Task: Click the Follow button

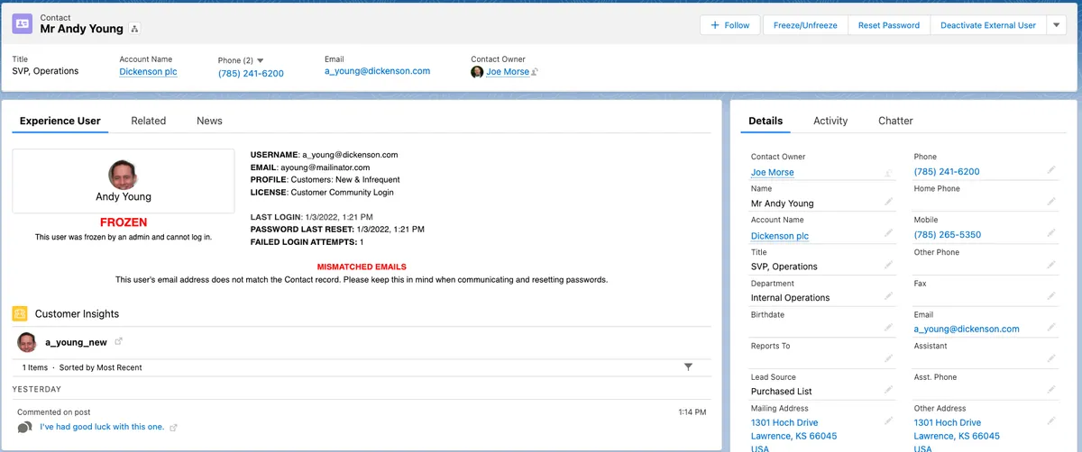Action: [x=730, y=25]
